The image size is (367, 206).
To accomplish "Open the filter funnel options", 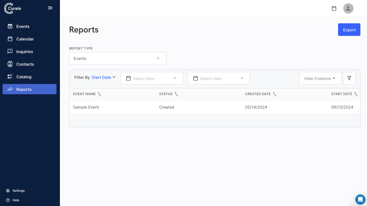I will click(x=349, y=78).
